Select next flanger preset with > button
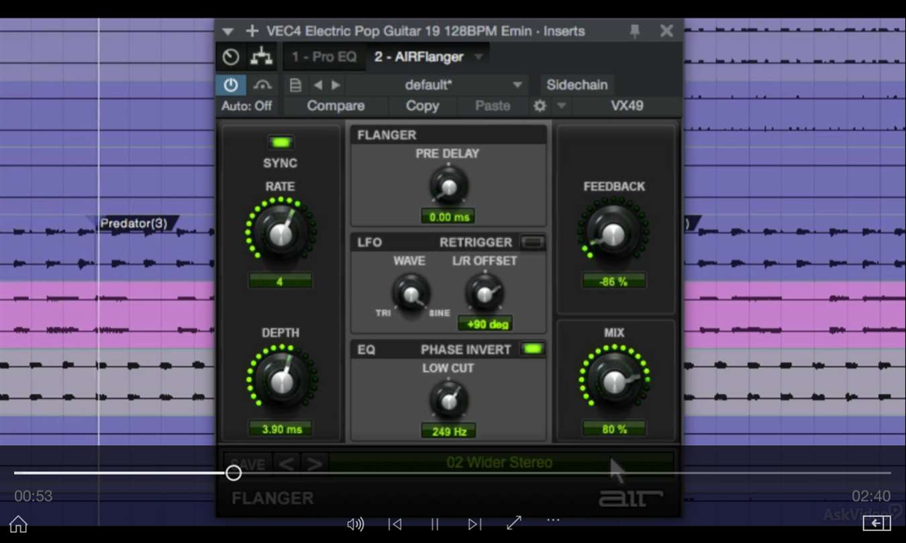906x543 pixels. (x=314, y=464)
